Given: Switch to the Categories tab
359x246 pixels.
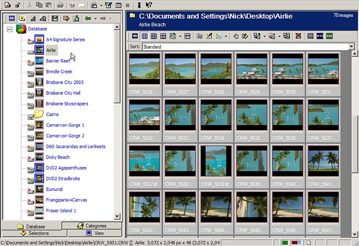Looking at the screenshot, I should (x=92, y=225).
